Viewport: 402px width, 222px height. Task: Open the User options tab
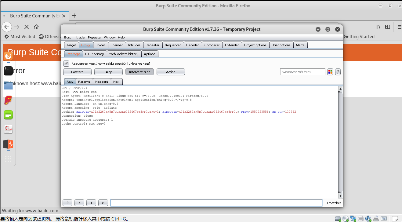point(281,45)
